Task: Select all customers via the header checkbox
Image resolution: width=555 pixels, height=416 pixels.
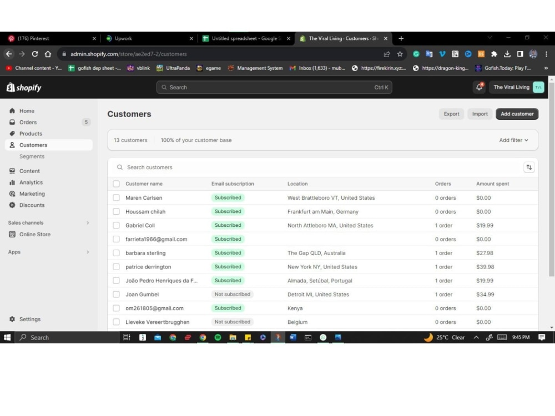Action: click(116, 184)
